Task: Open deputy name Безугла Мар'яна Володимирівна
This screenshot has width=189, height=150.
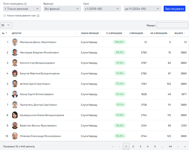Action: point(40,73)
